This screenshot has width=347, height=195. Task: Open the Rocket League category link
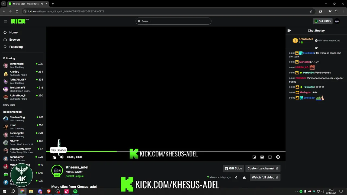75,176
